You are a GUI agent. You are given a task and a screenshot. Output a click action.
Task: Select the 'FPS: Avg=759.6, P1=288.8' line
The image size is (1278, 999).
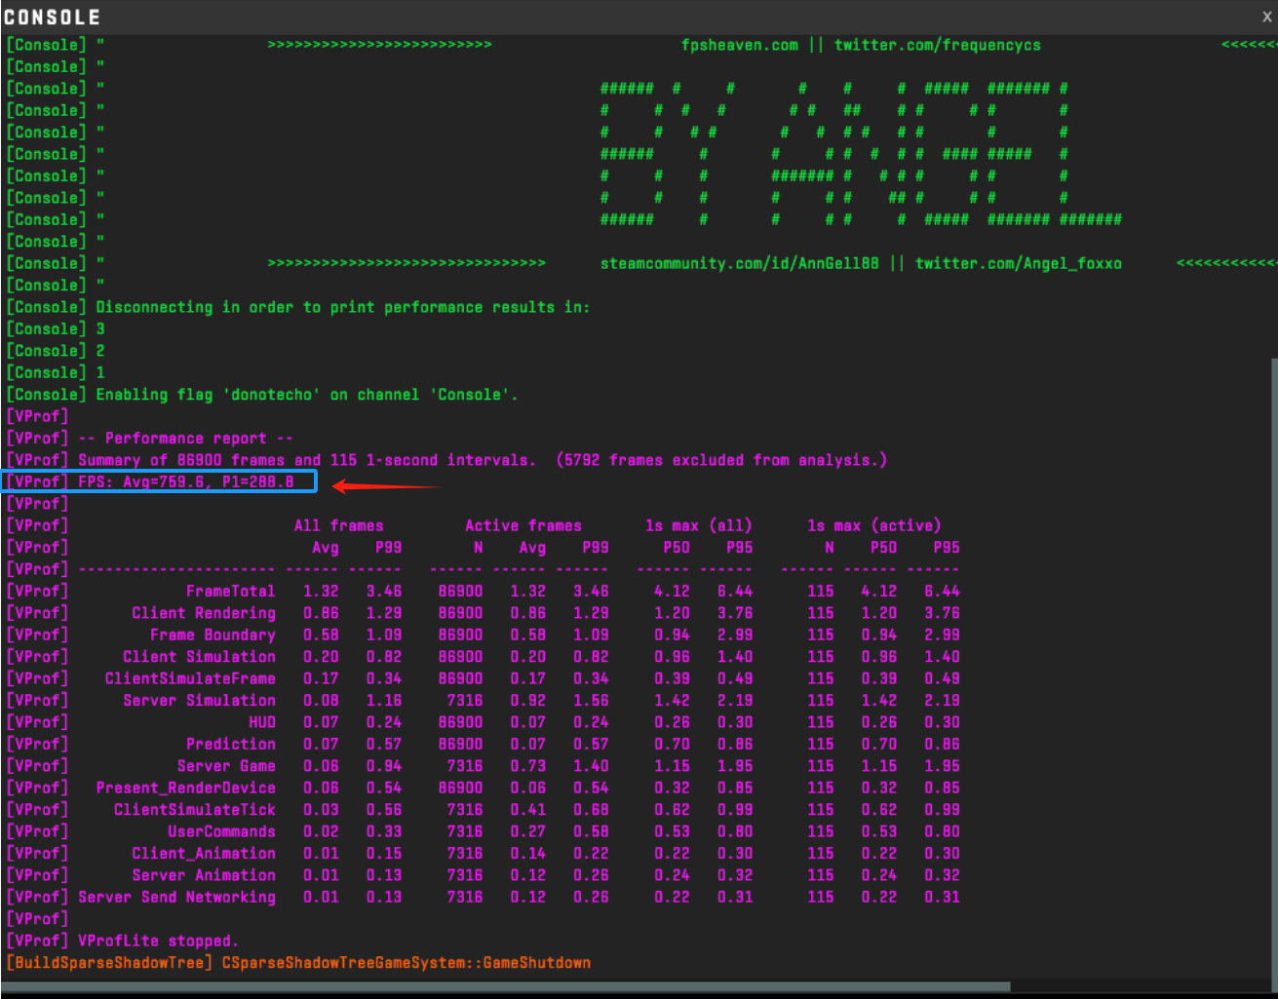click(x=185, y=481)
